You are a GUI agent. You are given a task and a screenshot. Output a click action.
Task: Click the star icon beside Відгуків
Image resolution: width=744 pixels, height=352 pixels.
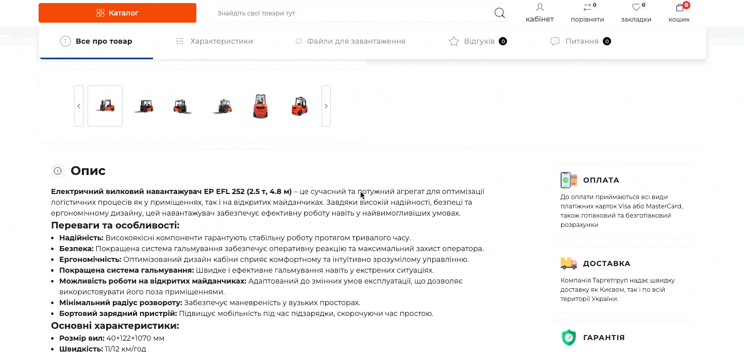(454, 41)
